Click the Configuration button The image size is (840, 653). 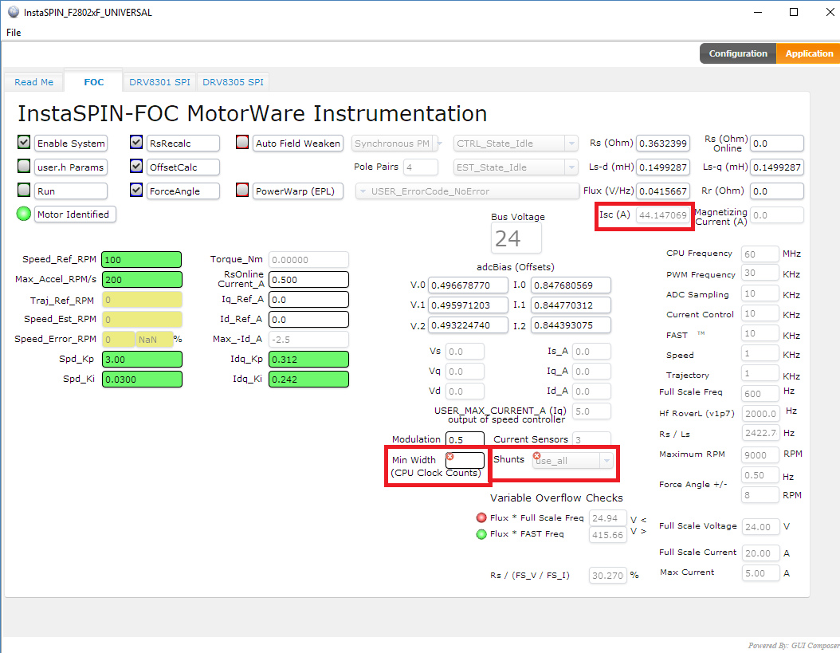click(738, 53)
